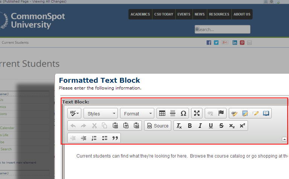Collapse the editor toolbar with the arrow
Viewport: 289px width, 179px height.
[284, 140]
